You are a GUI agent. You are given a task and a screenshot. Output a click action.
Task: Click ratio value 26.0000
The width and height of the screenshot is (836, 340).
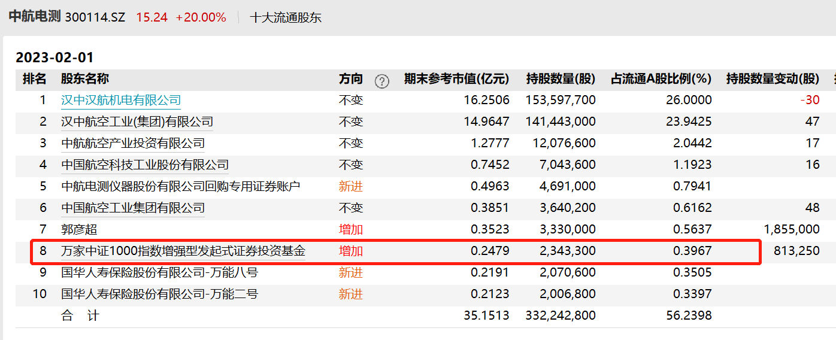click(689, 100)
